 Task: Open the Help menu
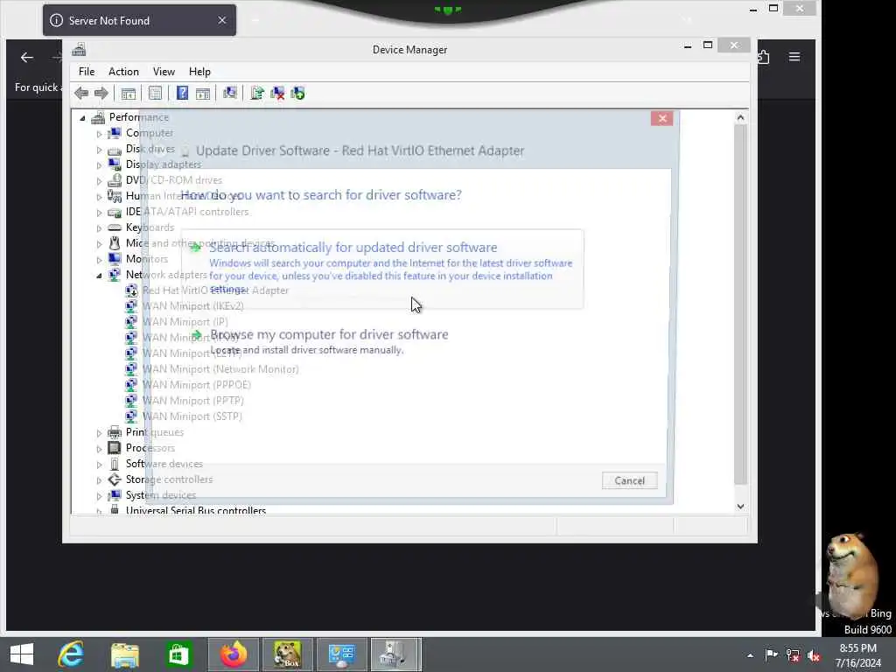coord(199,72)
